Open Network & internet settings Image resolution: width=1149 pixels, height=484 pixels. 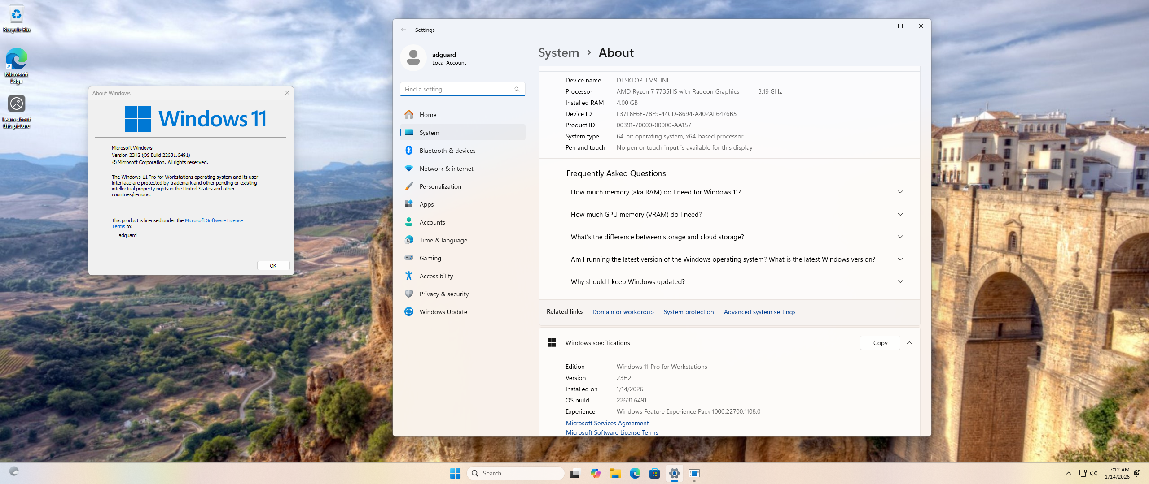446,169
